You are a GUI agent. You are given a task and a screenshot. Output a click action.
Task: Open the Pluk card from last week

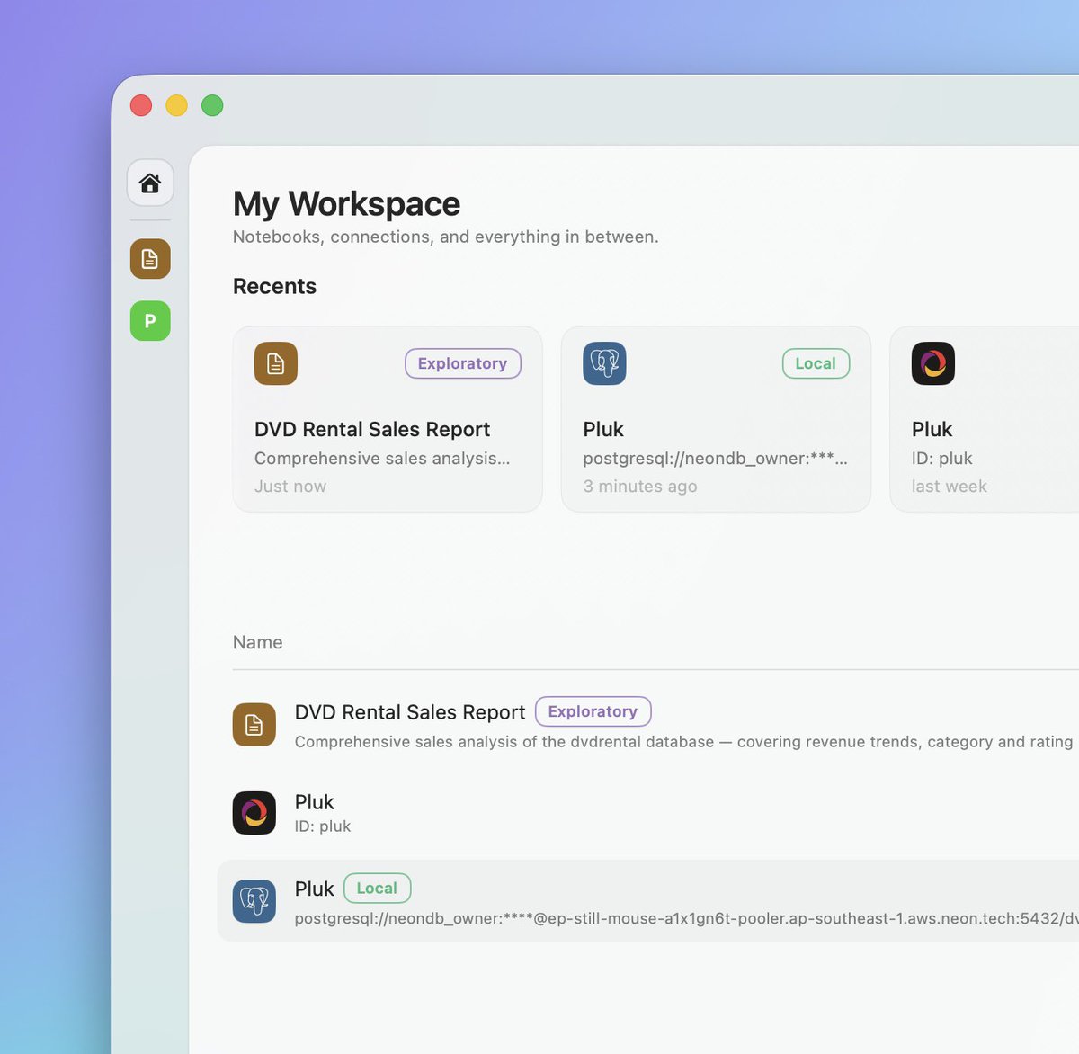pyautogui.click(x=985, y=419)
